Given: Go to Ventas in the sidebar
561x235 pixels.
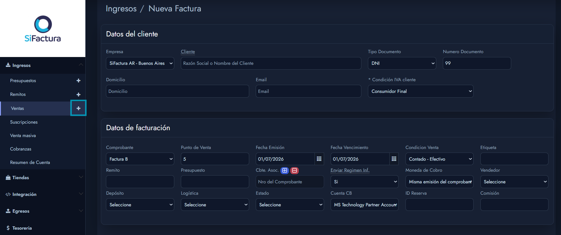Looking at the screenshot, I should pos(17,108).
